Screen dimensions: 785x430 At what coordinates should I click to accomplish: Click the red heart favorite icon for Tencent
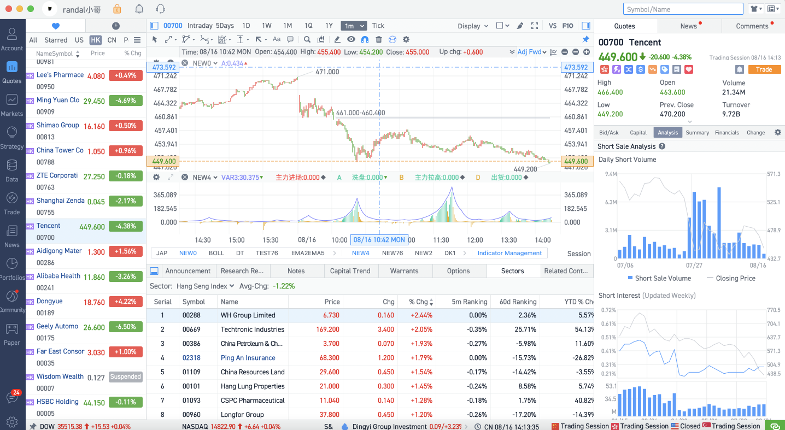(x=689, y=69)
